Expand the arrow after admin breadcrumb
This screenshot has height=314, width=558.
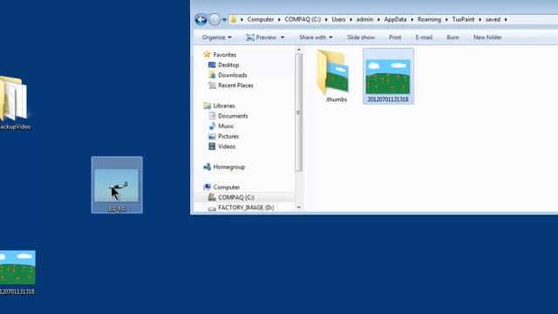point(378,19)
